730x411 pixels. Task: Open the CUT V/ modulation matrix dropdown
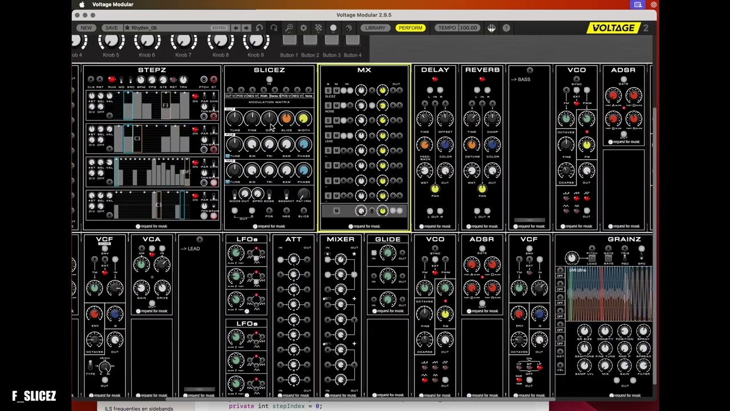[x=230, y=96]
